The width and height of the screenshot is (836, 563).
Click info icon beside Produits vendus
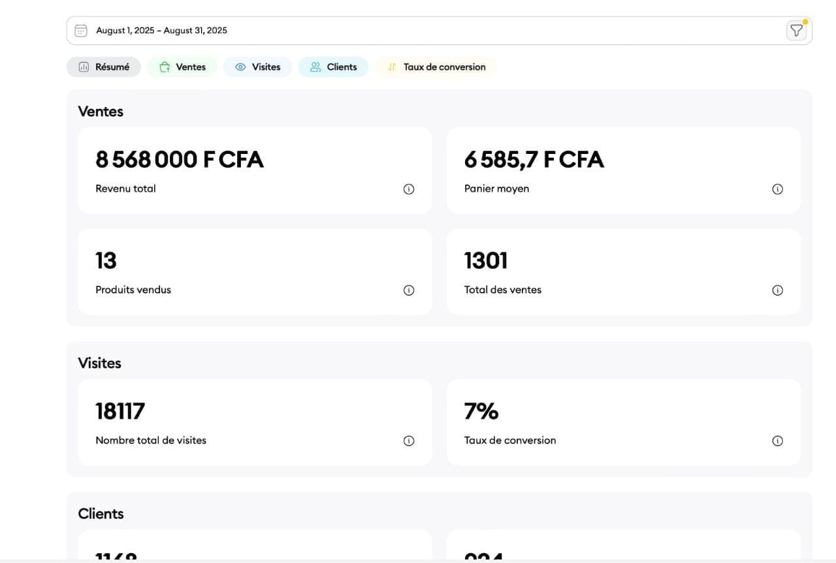[x=409, y=290]
